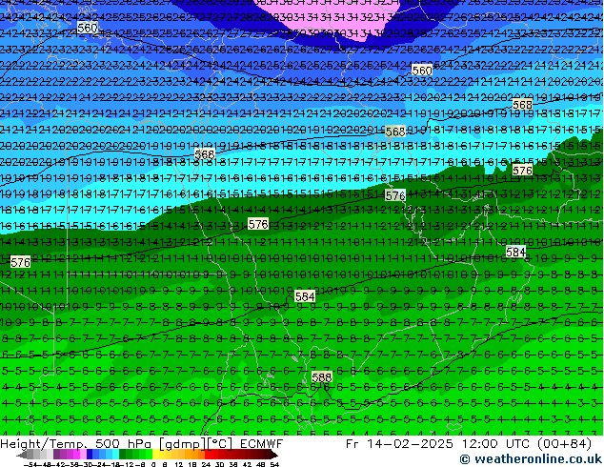
Task: Pick the bright red swatch in the legend
Action: 208,455
